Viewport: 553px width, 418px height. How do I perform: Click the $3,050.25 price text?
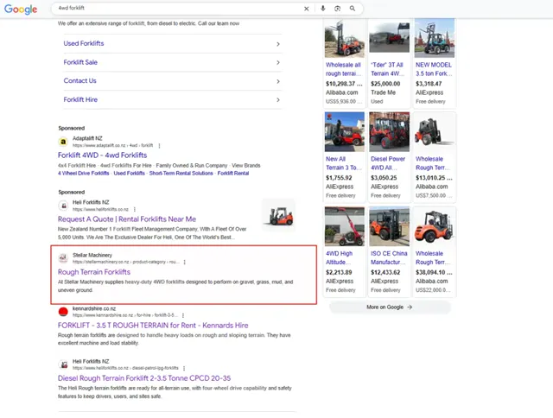384,178
